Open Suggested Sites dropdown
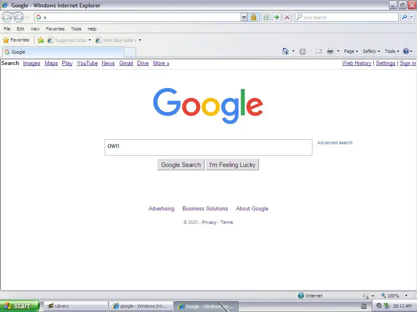The height and width of the screenshot is (312, 417). (69, 40)
